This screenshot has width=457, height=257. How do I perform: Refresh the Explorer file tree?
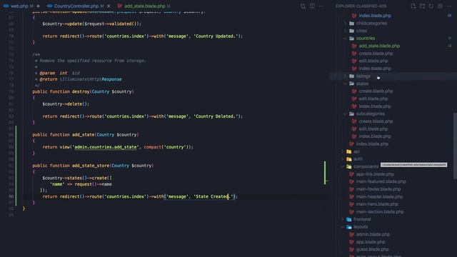click(x=431, y=6)
